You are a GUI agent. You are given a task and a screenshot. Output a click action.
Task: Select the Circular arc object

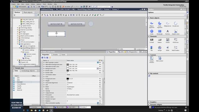[x=175, y=24]
